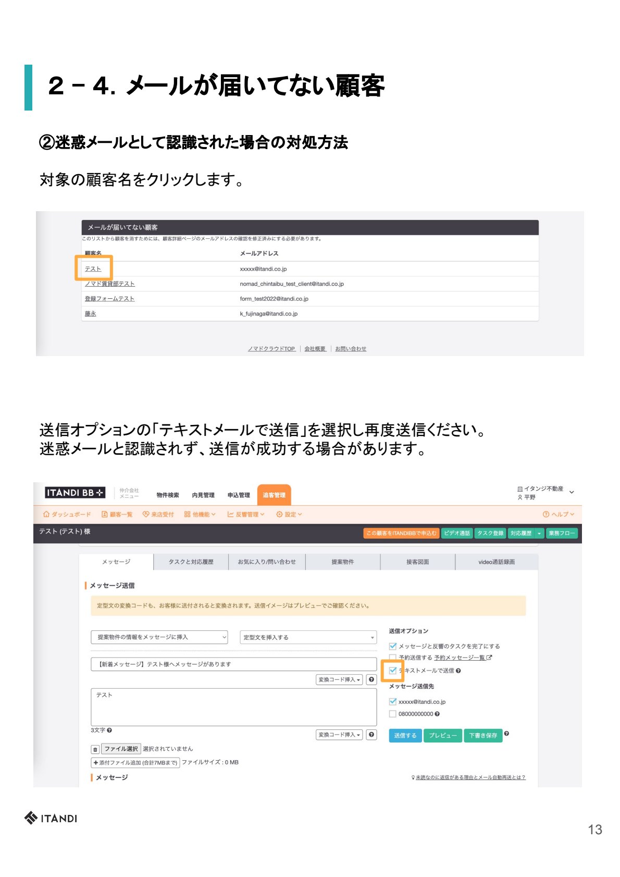Open 提案物件の情報をメッセージに挿入 dropdown
Screen dimensions: 620x877
tap(159, 637)
